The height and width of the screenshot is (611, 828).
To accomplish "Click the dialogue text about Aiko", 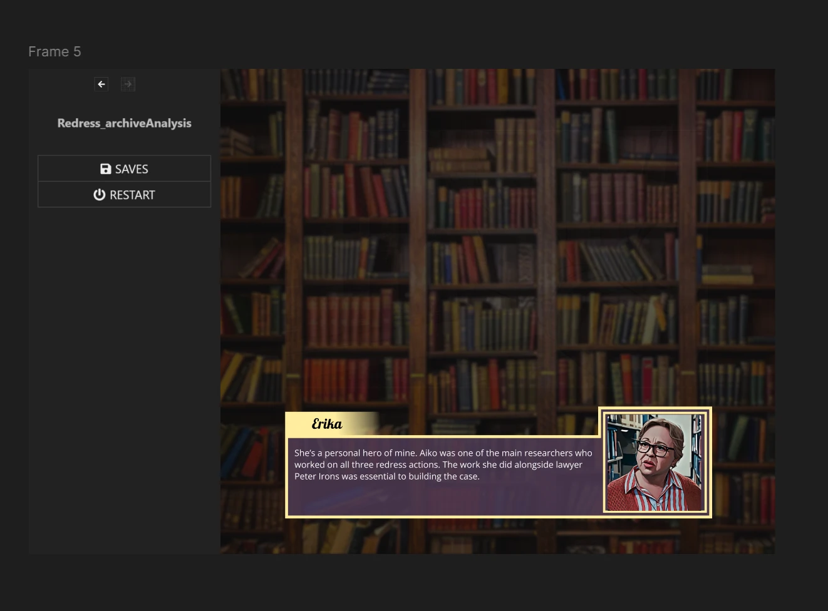I will [443, 465].
